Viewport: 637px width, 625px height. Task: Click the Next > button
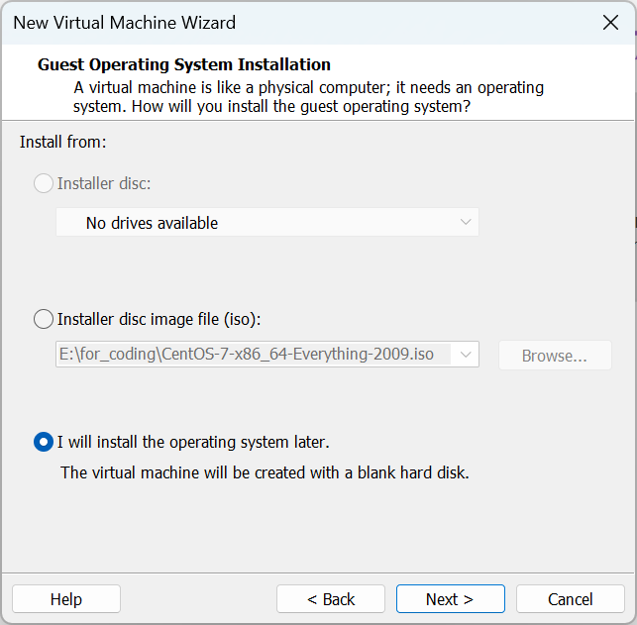[450, 599]
